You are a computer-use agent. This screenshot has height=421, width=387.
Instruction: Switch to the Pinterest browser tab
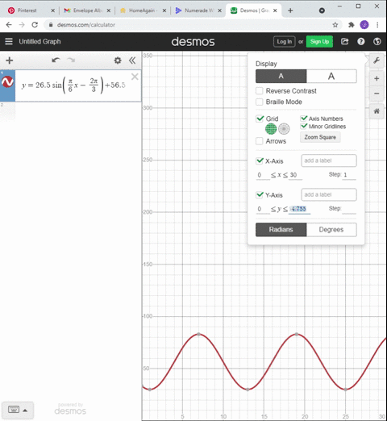(x=27, y=10)
